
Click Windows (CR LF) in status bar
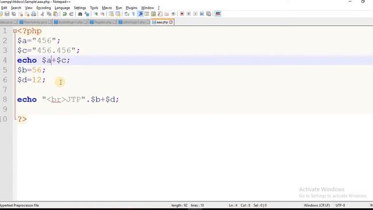coord(317,205)
